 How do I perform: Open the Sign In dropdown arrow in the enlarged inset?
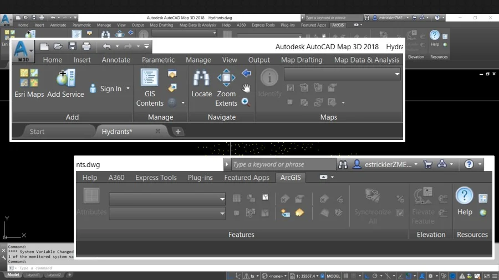pyautogui.click(x=128, y=89)
